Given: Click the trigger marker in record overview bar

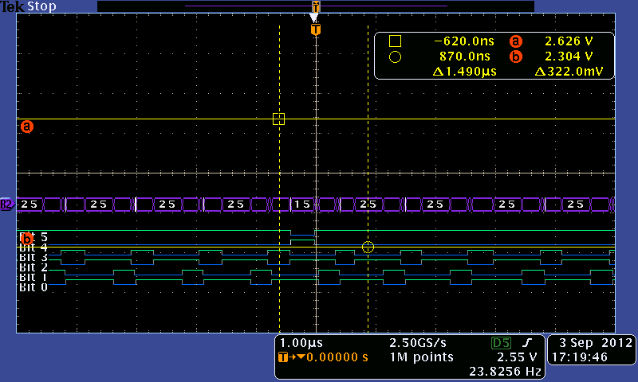Looking at the screenshot, I should tap(316, 6).
